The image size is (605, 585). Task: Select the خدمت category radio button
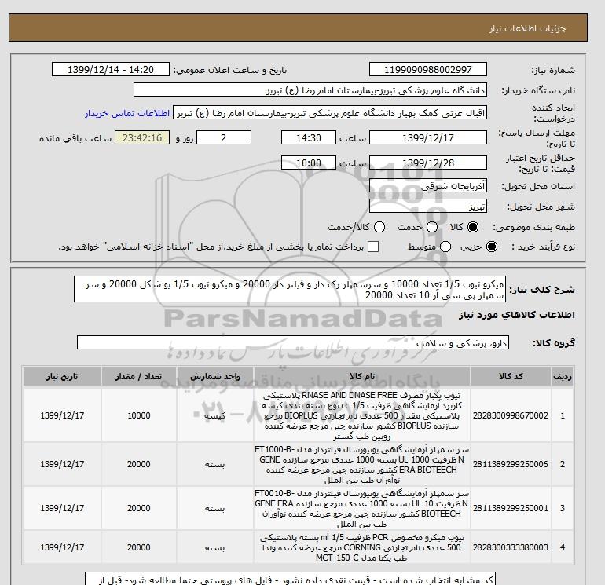[x=432, y=227]
